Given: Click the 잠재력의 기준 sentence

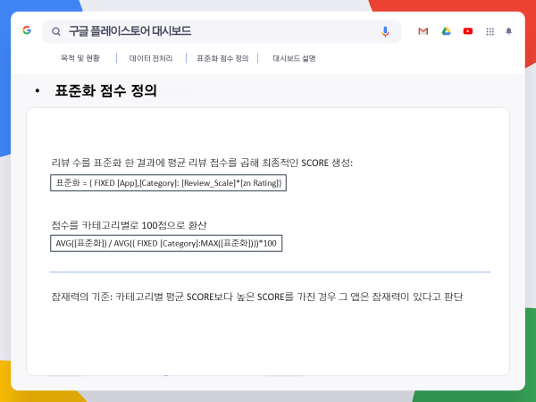Looking at the screenshot, I should pos(257,297).
